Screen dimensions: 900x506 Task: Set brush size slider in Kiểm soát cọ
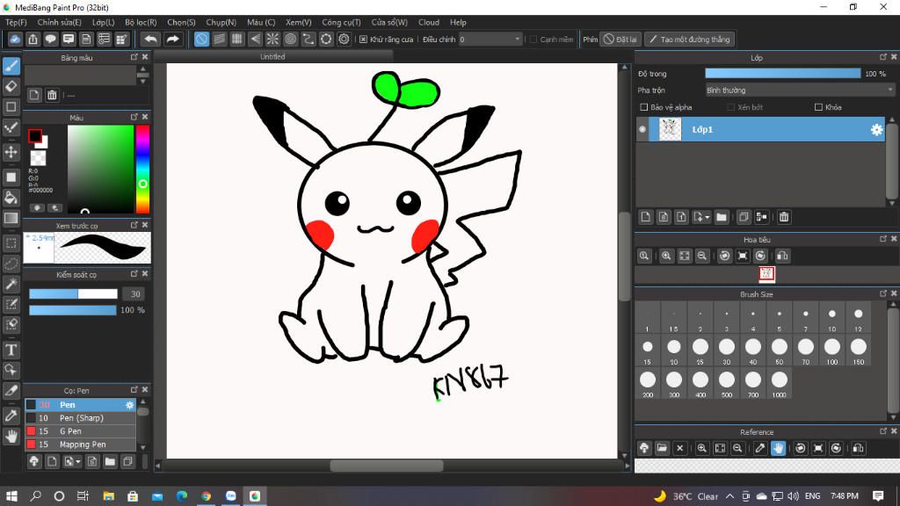(x=73, y=293)
